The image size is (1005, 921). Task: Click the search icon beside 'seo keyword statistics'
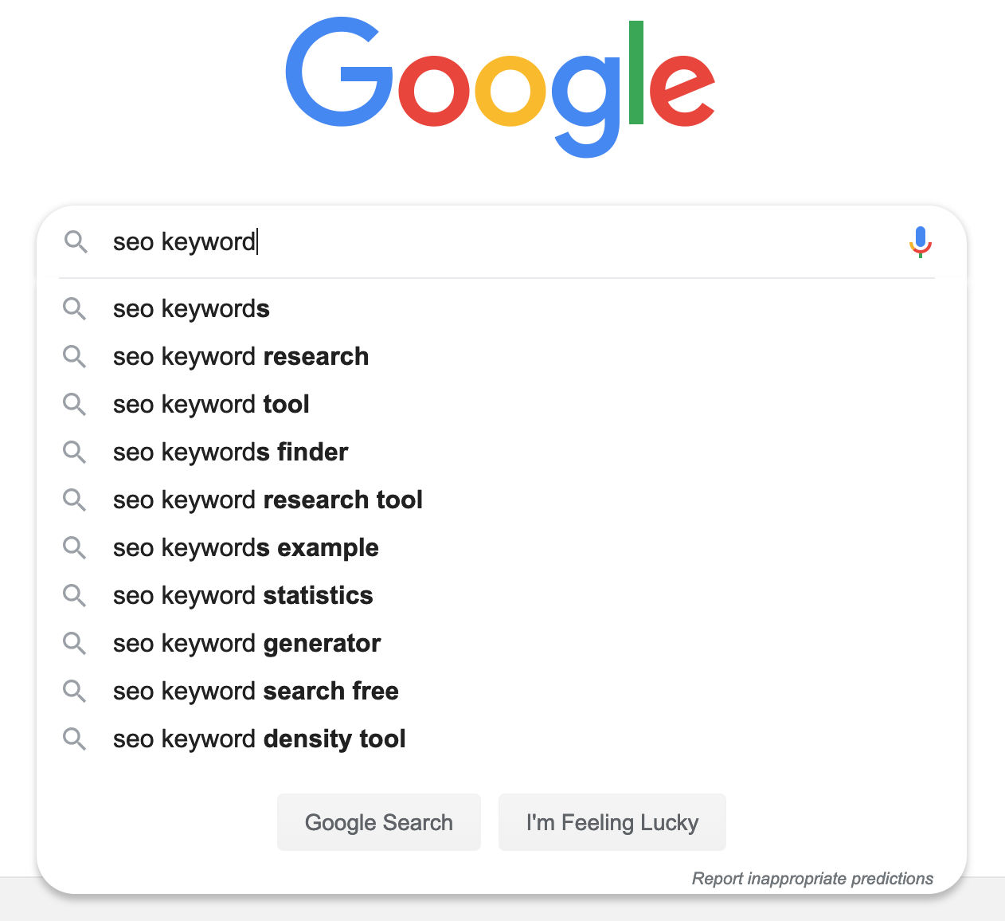click(75, 595)
